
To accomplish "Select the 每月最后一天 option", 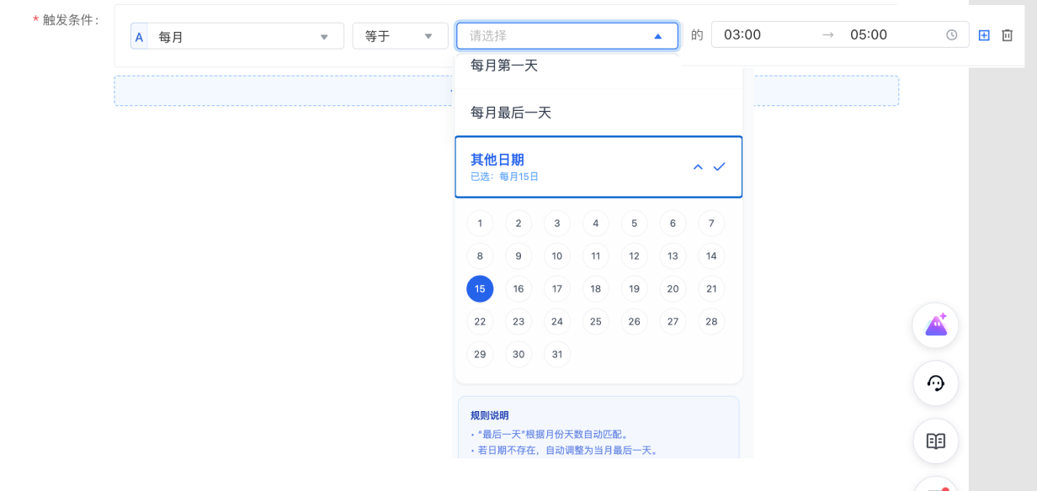I will coord(598,113).
